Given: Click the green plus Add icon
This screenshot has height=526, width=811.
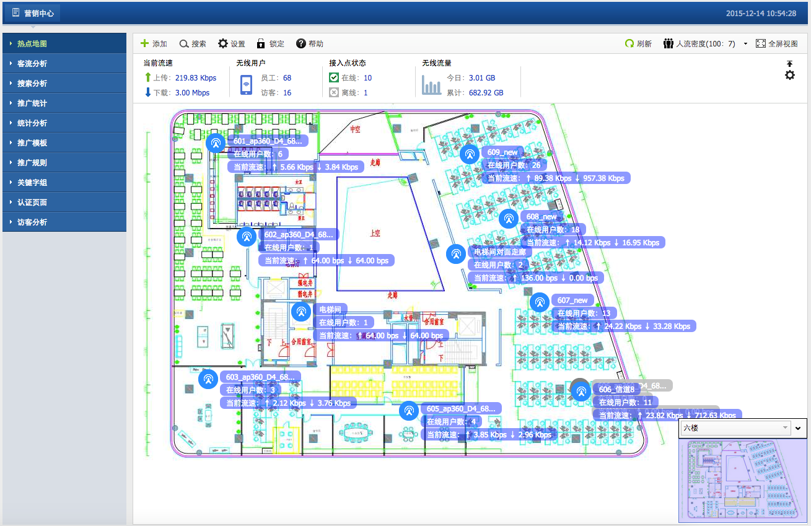Looking at the screenshot, I should pyautogui.click(x=145, y=44).
